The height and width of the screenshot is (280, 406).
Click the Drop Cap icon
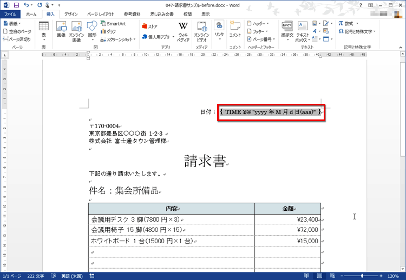pos(315,39)
